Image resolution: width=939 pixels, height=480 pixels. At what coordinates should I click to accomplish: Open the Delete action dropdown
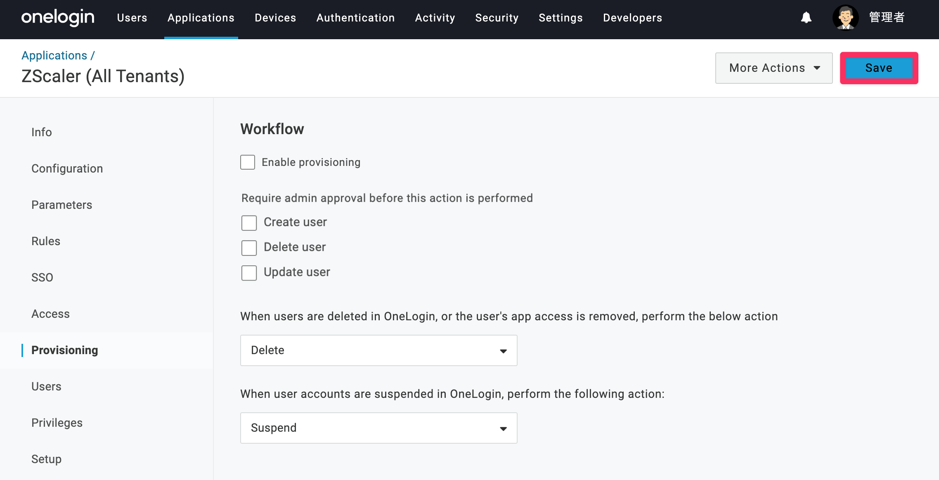(378, 350)
